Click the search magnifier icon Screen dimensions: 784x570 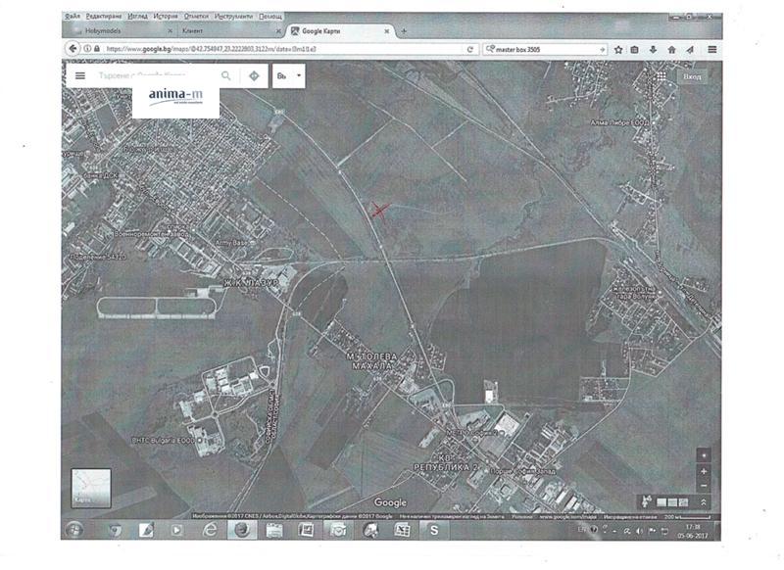(226, 75)
